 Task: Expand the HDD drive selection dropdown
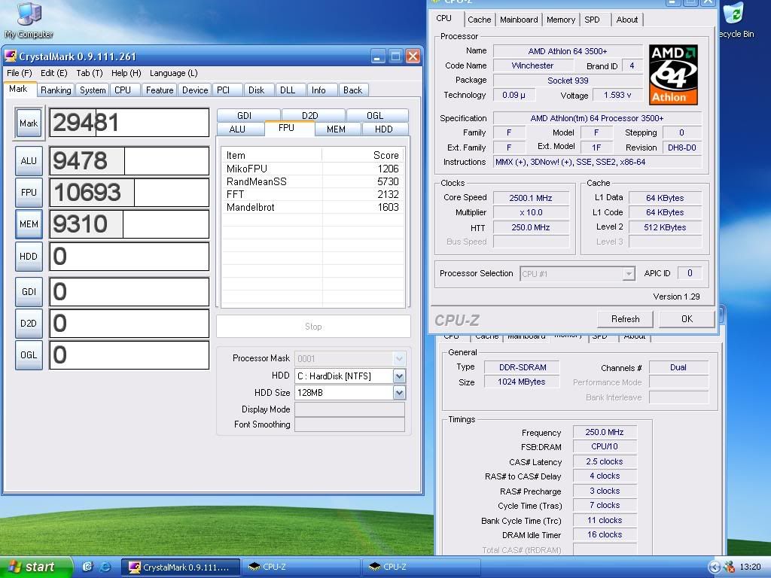click(x=399, y=376)
